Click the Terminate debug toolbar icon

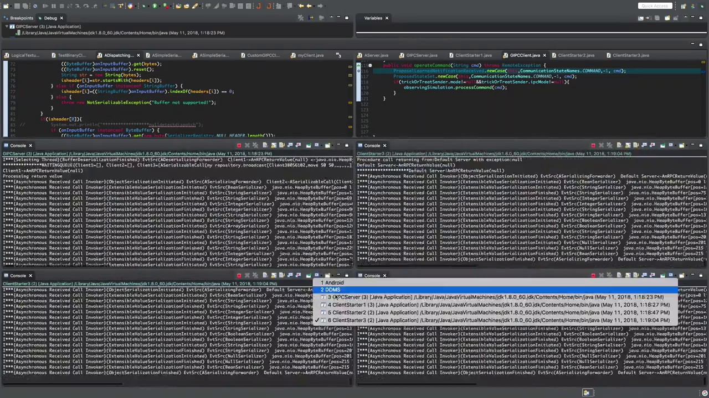pos(61,6)
